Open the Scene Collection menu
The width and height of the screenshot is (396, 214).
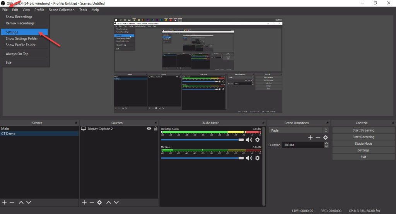click(61, 10)
